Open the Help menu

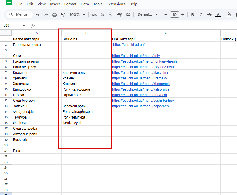click(133, 4)
